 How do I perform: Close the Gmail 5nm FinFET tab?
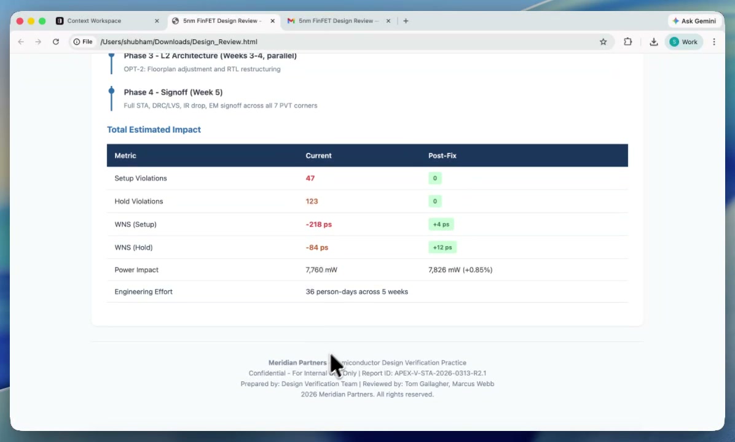pyautogui.click(x=388, y=21)
